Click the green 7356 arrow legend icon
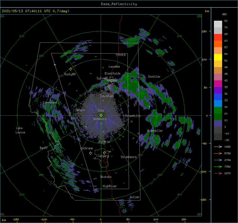The image size is (238, 223). (218, 167)
